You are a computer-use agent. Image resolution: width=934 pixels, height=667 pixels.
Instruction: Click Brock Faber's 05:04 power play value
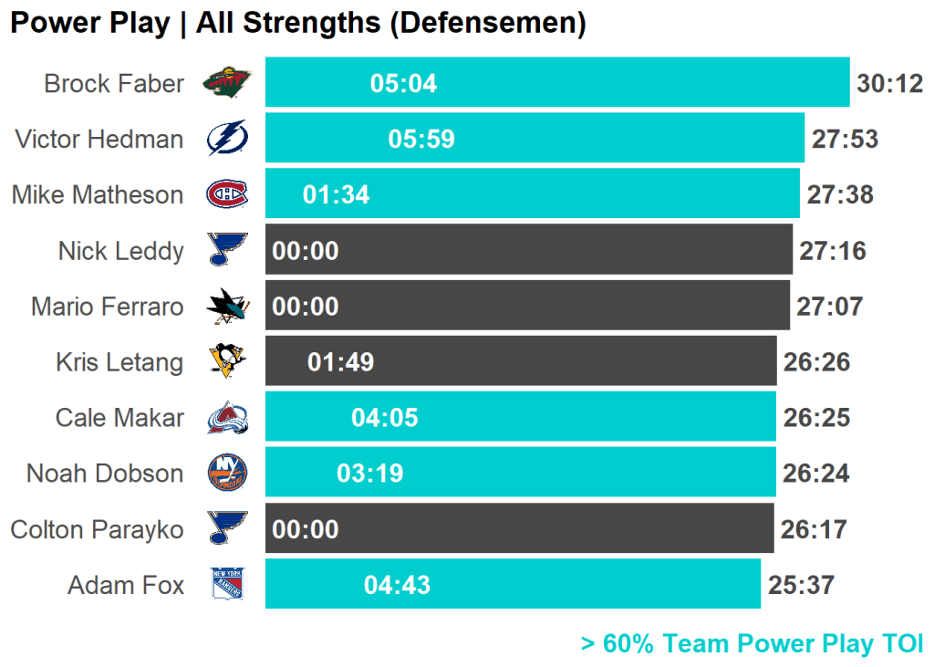coord(403,84)
